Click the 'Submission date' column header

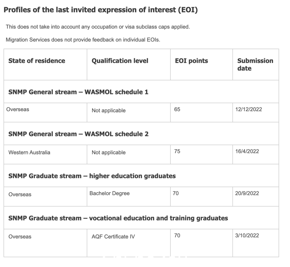[x=255, y=64]
